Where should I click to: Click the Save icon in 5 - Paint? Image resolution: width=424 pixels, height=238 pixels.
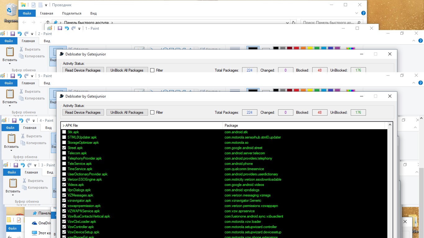point(13,76)
